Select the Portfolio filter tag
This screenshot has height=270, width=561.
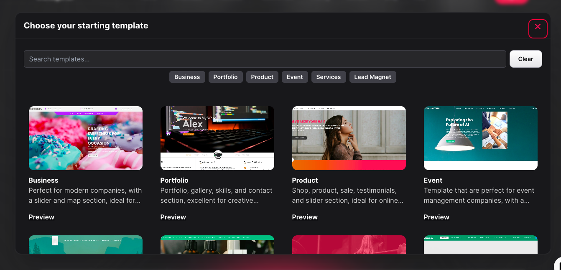coord(225,77)
